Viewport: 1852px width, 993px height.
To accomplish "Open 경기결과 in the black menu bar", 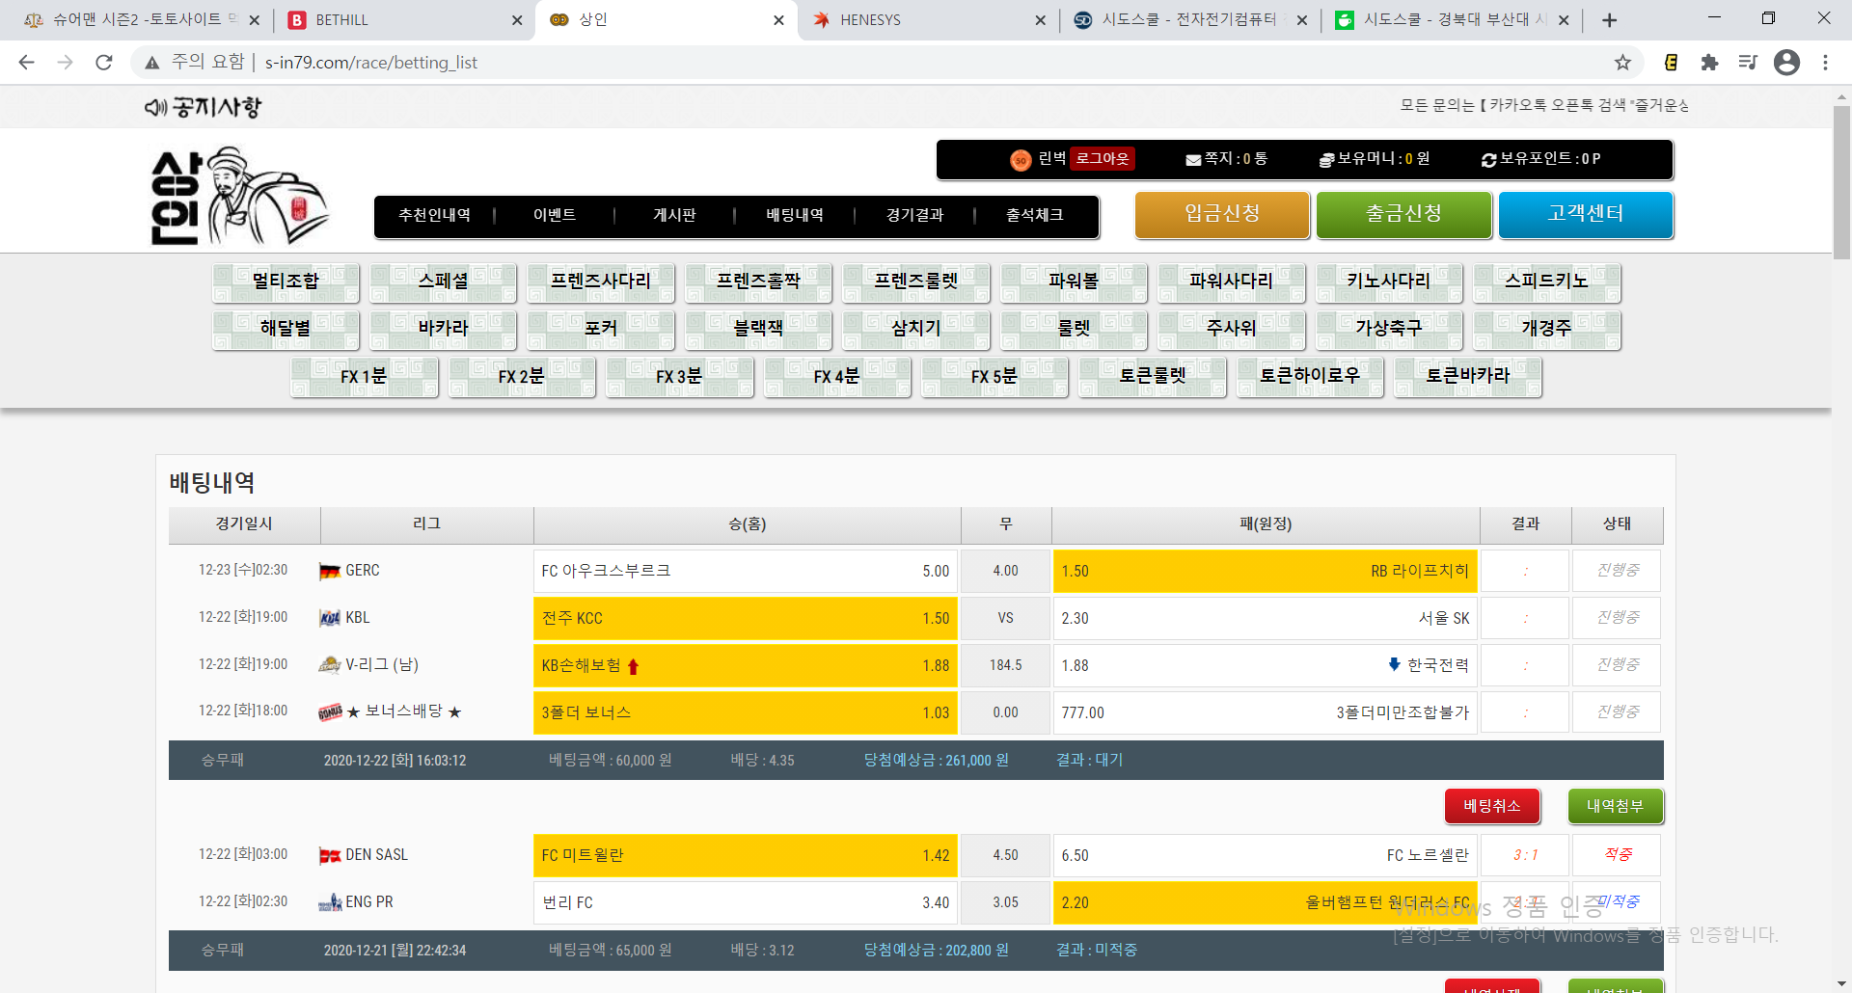I will click(x=914, y=215).
